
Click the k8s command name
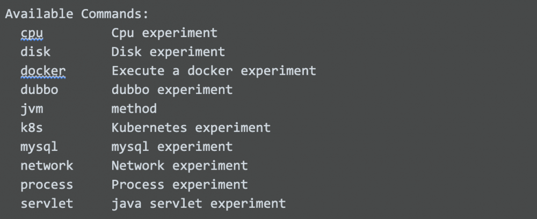[32, 128]
